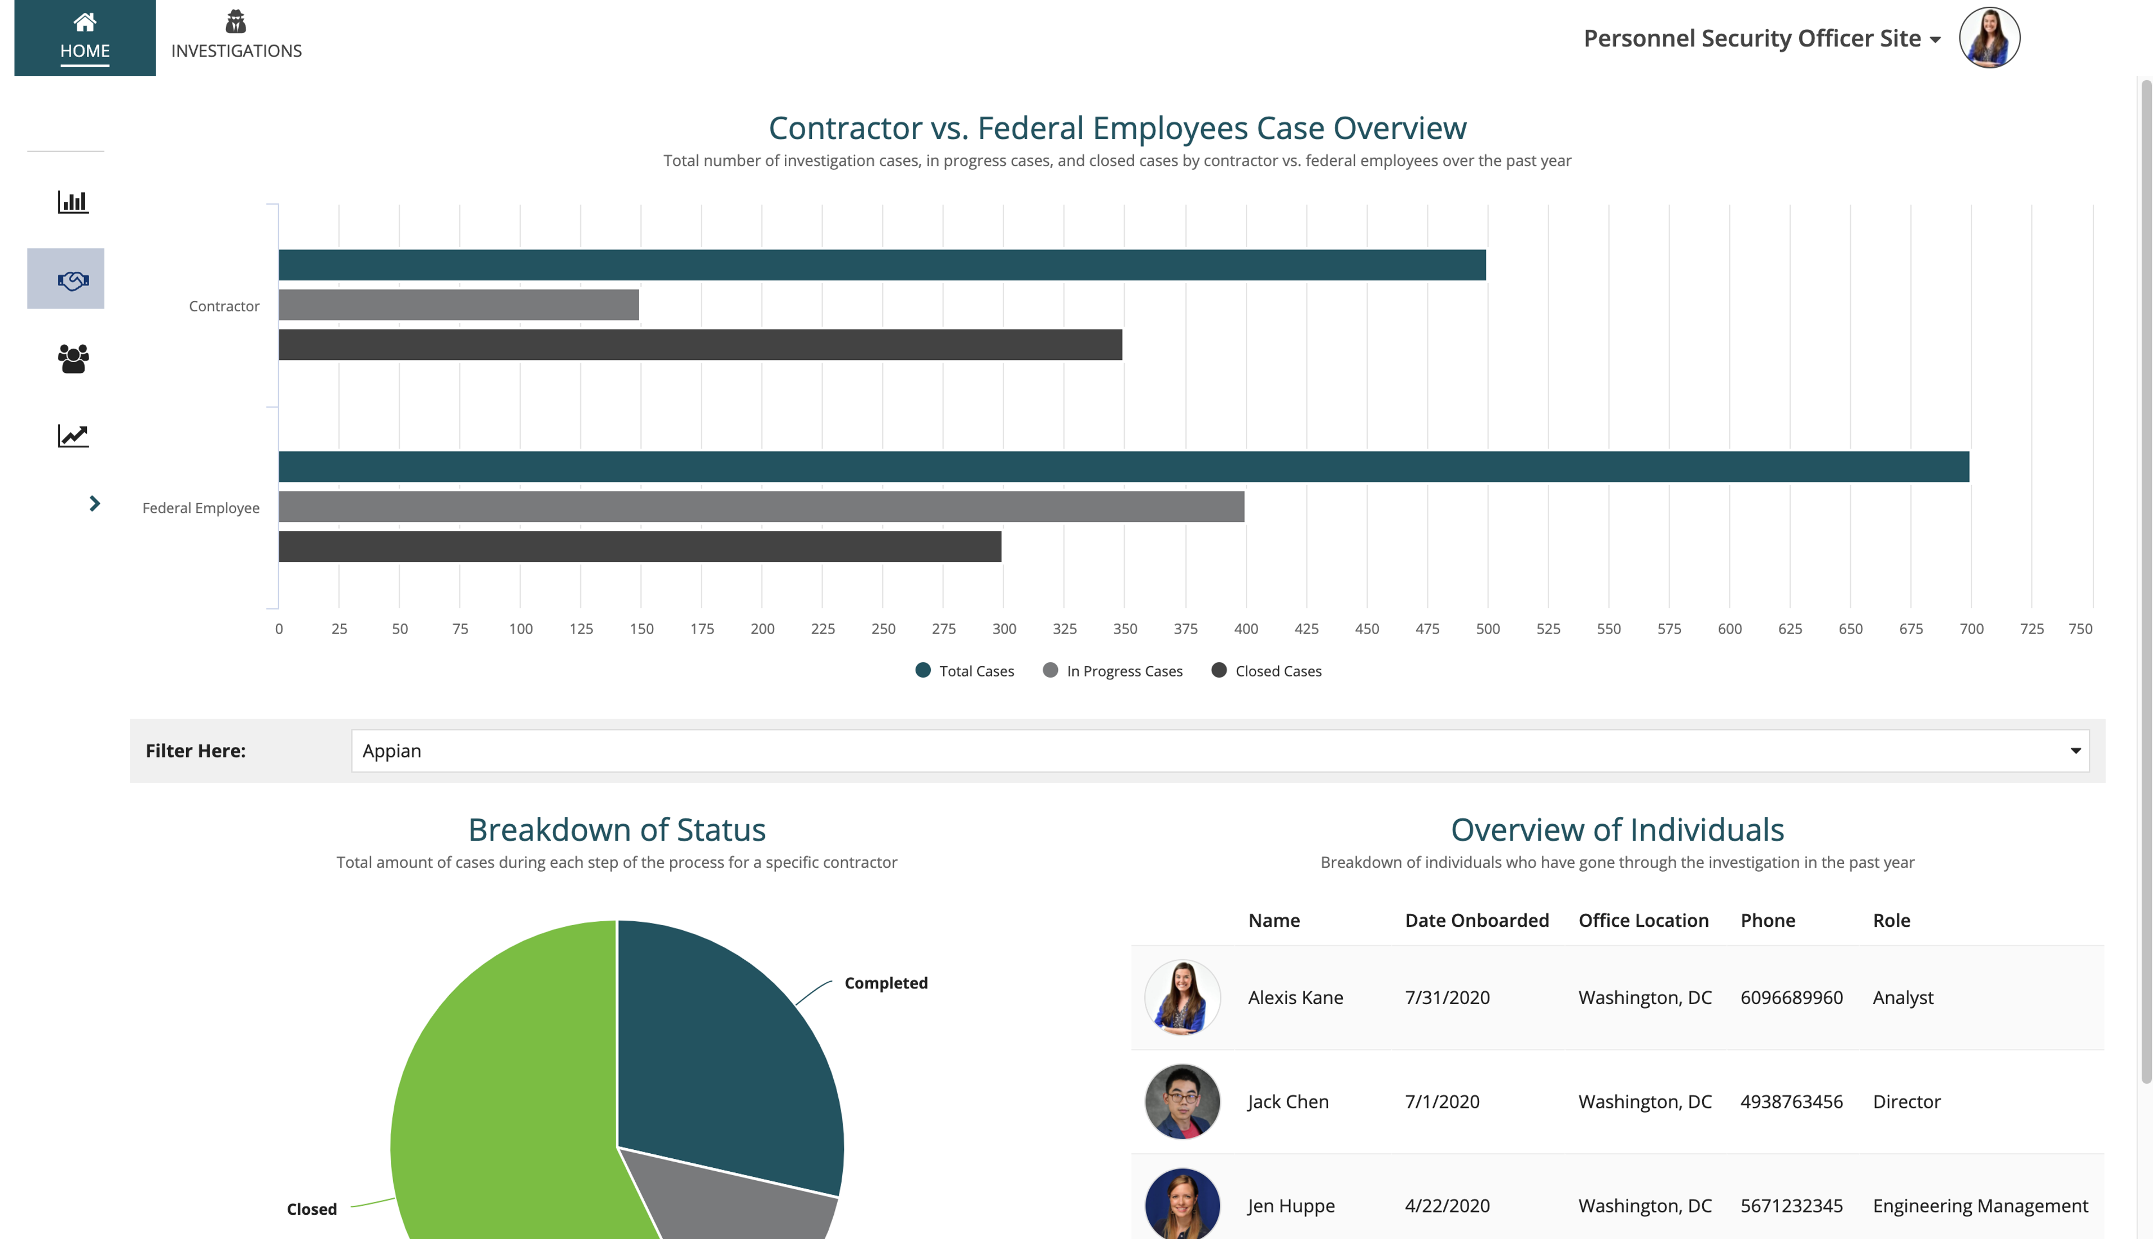
Task: Click the Closed pie label
Action: point(312,1209)
